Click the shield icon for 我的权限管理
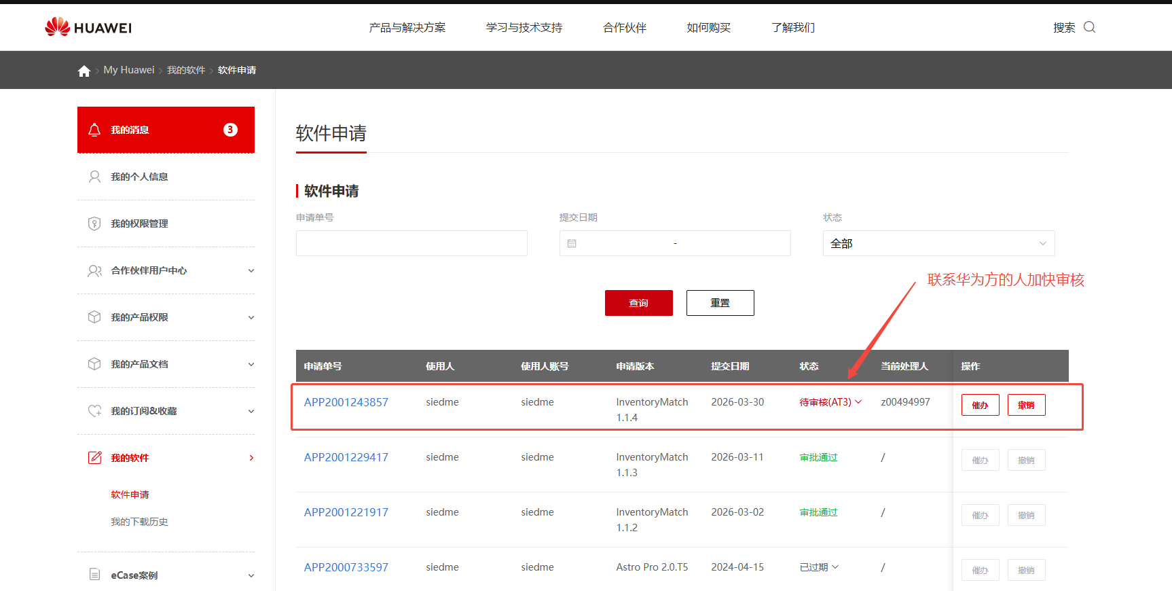1172x591 pixels. 94,223
